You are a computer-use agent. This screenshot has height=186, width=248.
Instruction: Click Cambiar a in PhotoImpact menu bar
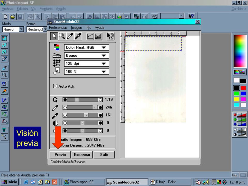pos(239,9)
